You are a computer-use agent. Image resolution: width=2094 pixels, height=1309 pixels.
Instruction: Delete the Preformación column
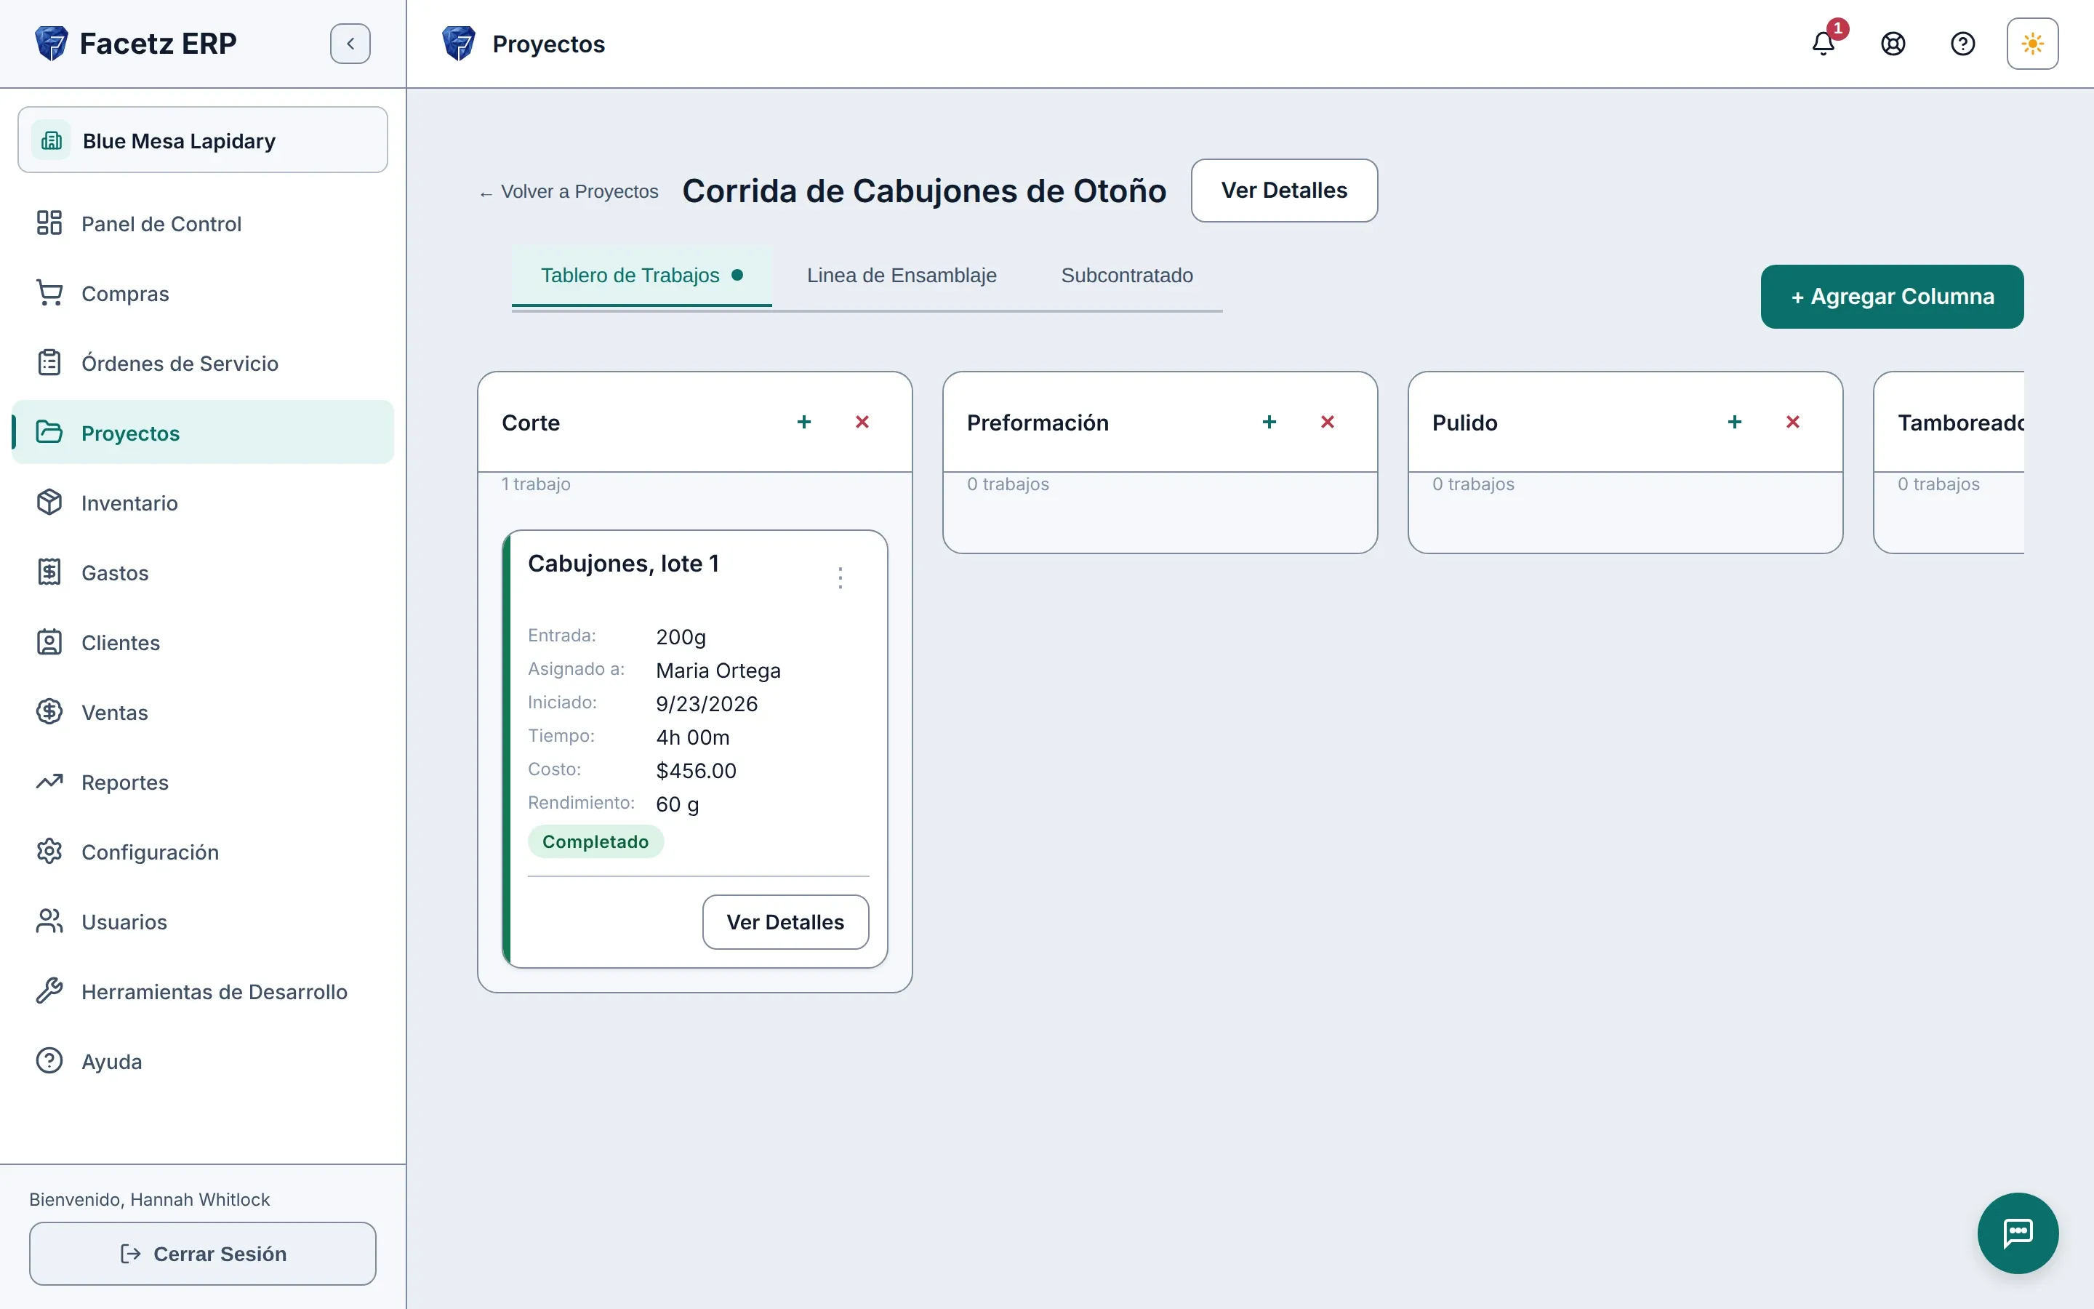1328,422
